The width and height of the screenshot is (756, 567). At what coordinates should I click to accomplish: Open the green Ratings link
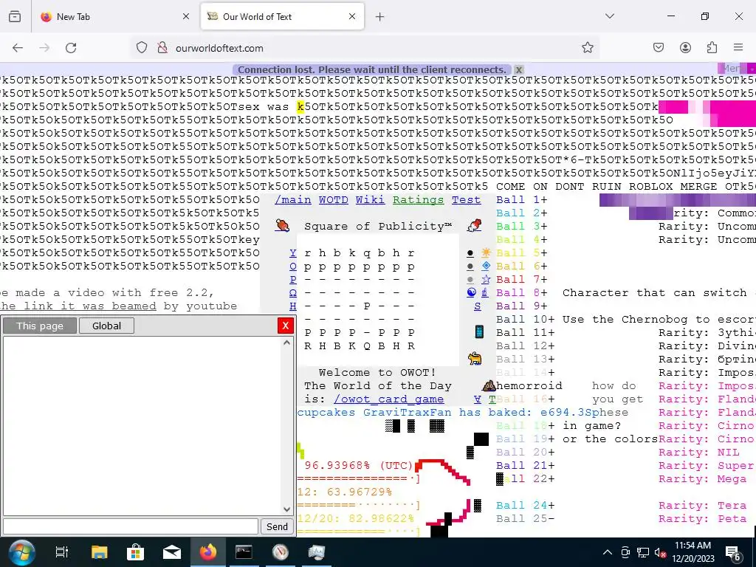418,199
